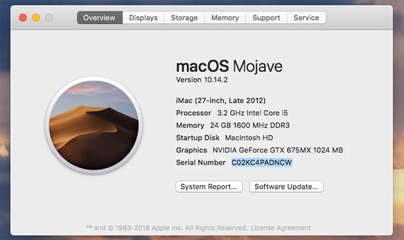Click the disabled gray zoom button

click(49, 18)
